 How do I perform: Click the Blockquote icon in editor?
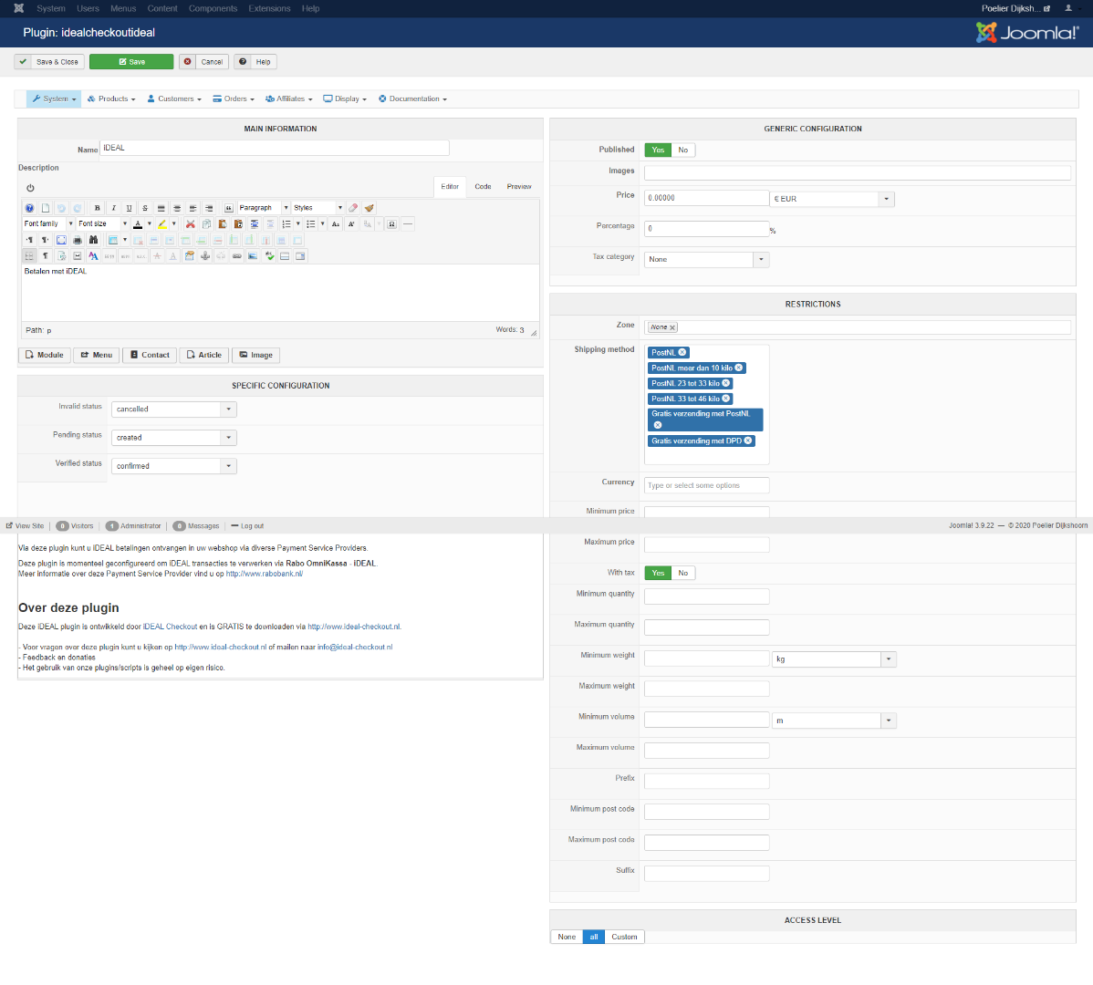tap(228, 208)
